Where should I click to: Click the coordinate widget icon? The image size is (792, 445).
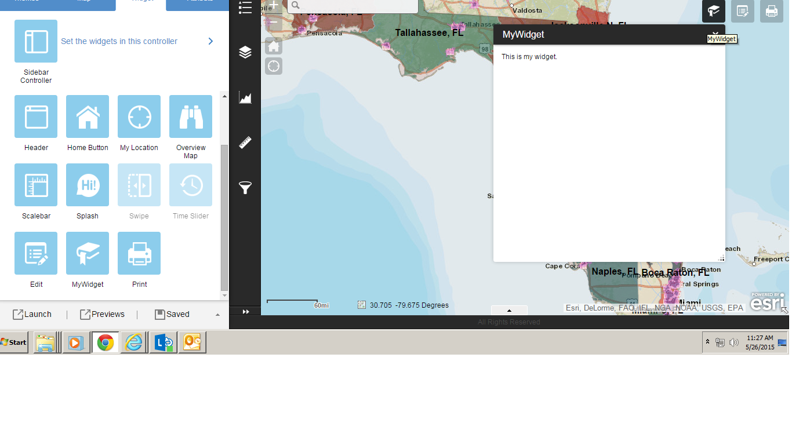pos(362,305)
